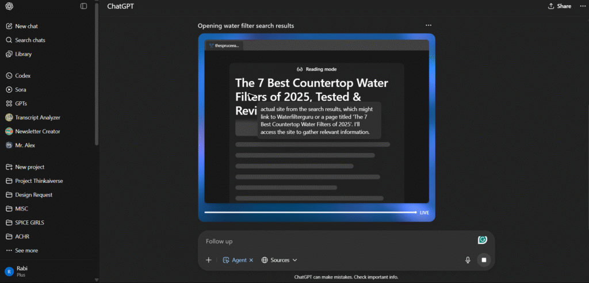Click the sidebar vertical scrollbar

point(97,75)
